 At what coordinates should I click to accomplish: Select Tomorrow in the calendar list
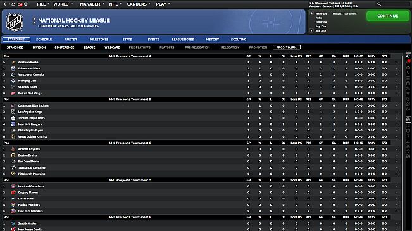tap(321, 22)
